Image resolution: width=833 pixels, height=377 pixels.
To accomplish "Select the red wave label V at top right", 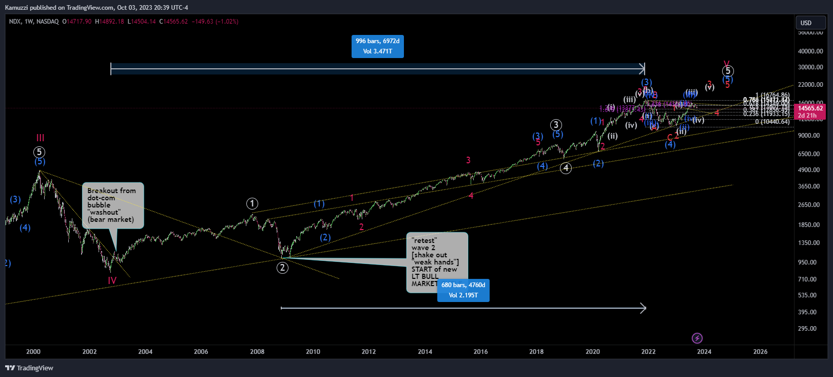I will click(726, 64).
